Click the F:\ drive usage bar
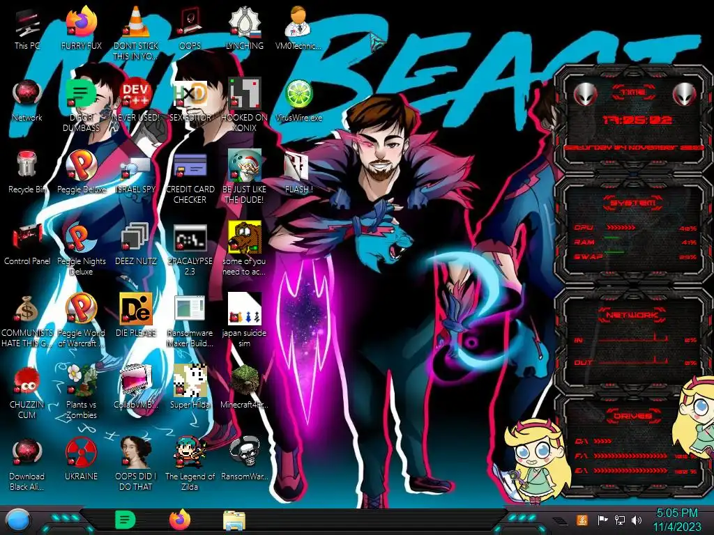Image resolution: width=714 pixels, height=535 pixels. tap(630, 456)
